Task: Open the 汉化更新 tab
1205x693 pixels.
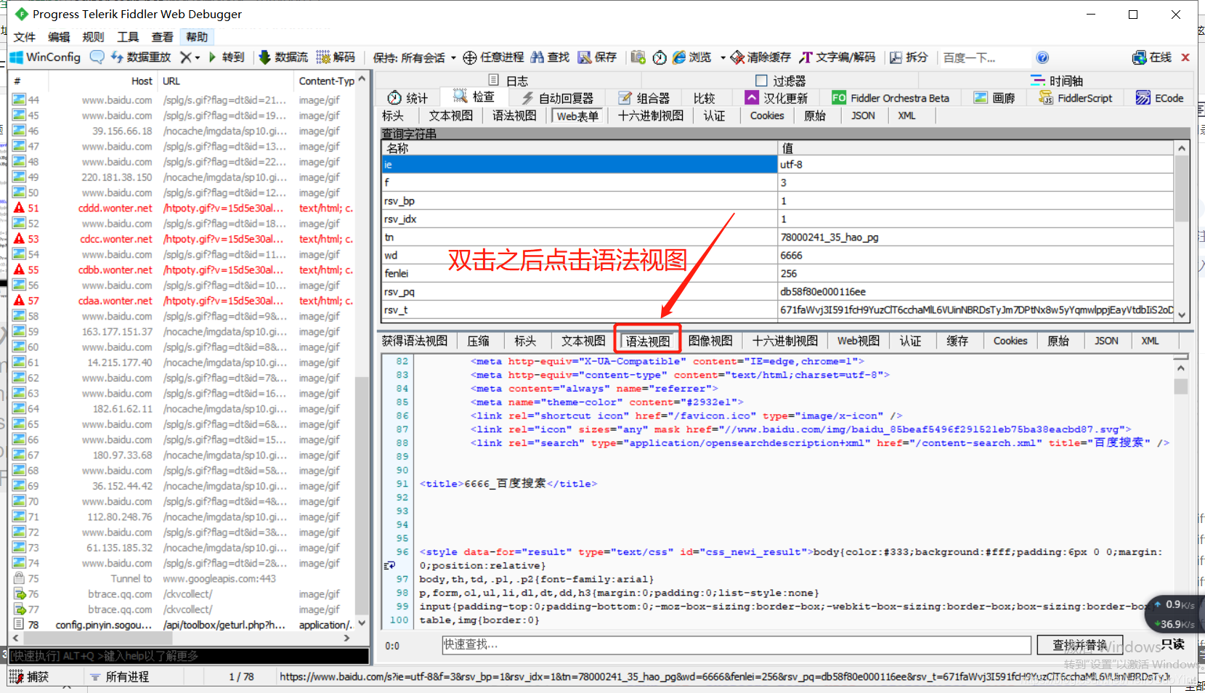Action: (x=777, y=98)
